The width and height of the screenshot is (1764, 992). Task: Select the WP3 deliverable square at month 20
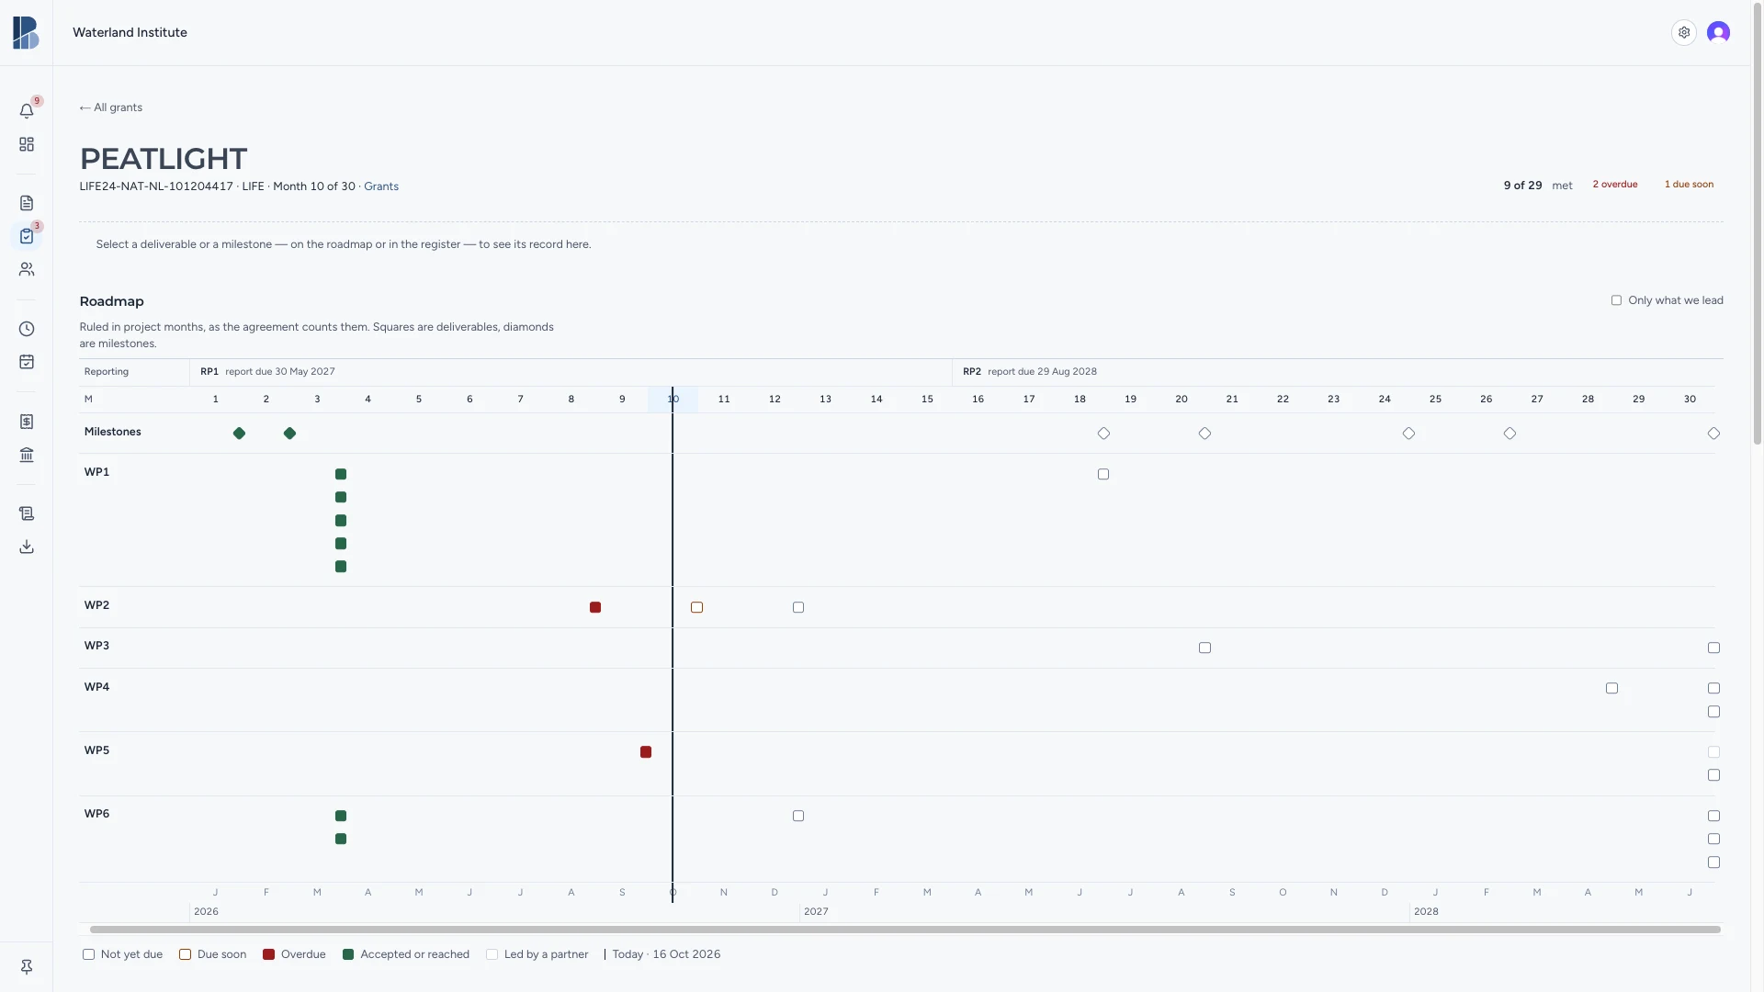1204,648
